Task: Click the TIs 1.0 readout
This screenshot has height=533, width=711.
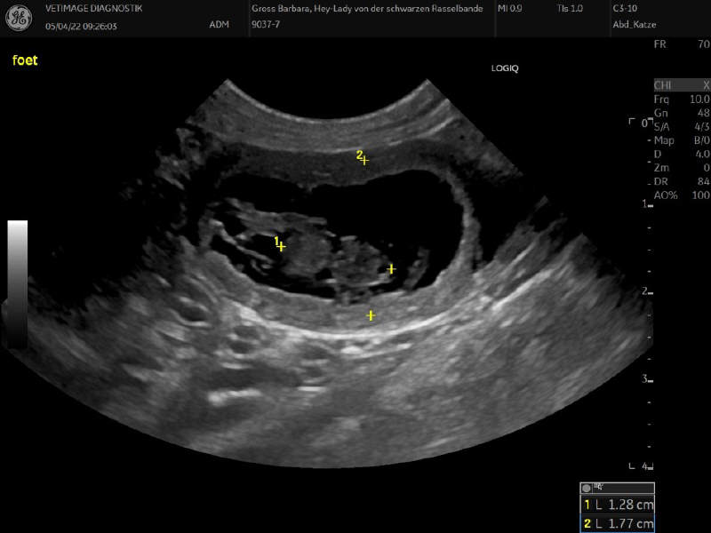Action: (x=570, y=8)
